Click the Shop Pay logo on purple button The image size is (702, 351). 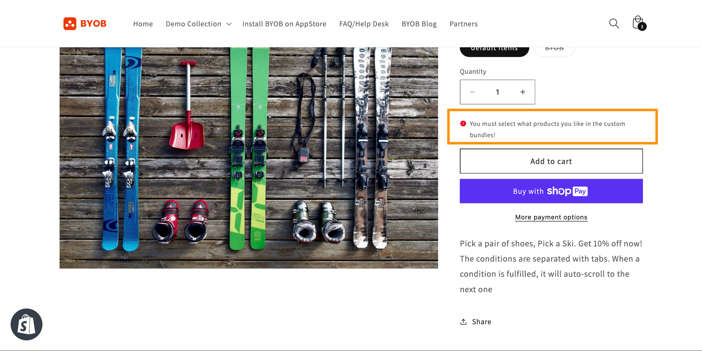(x=567, y=191)
